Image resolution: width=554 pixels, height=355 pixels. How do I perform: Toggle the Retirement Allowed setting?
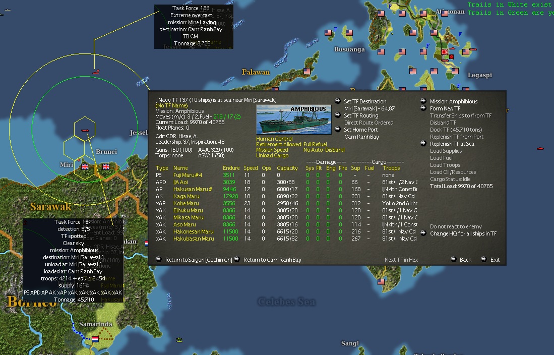pos(278,144)
